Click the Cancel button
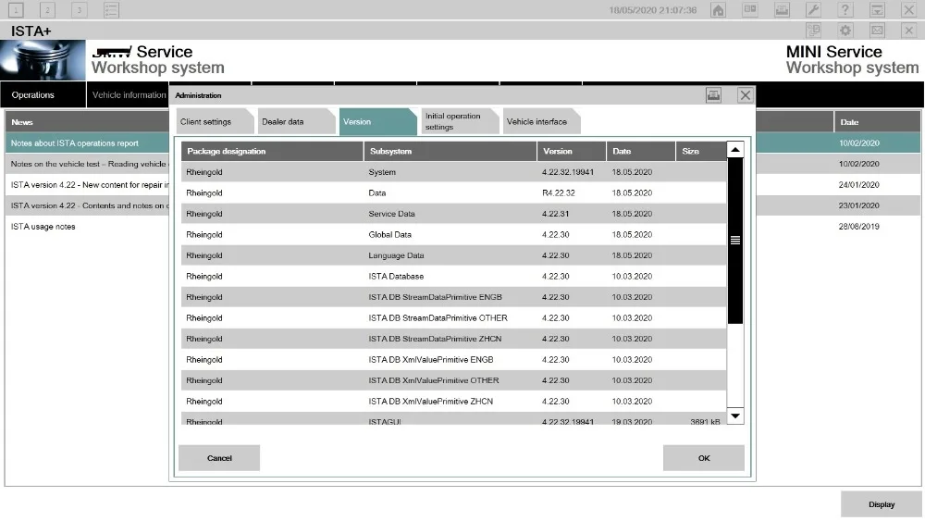 click(219, 458)
